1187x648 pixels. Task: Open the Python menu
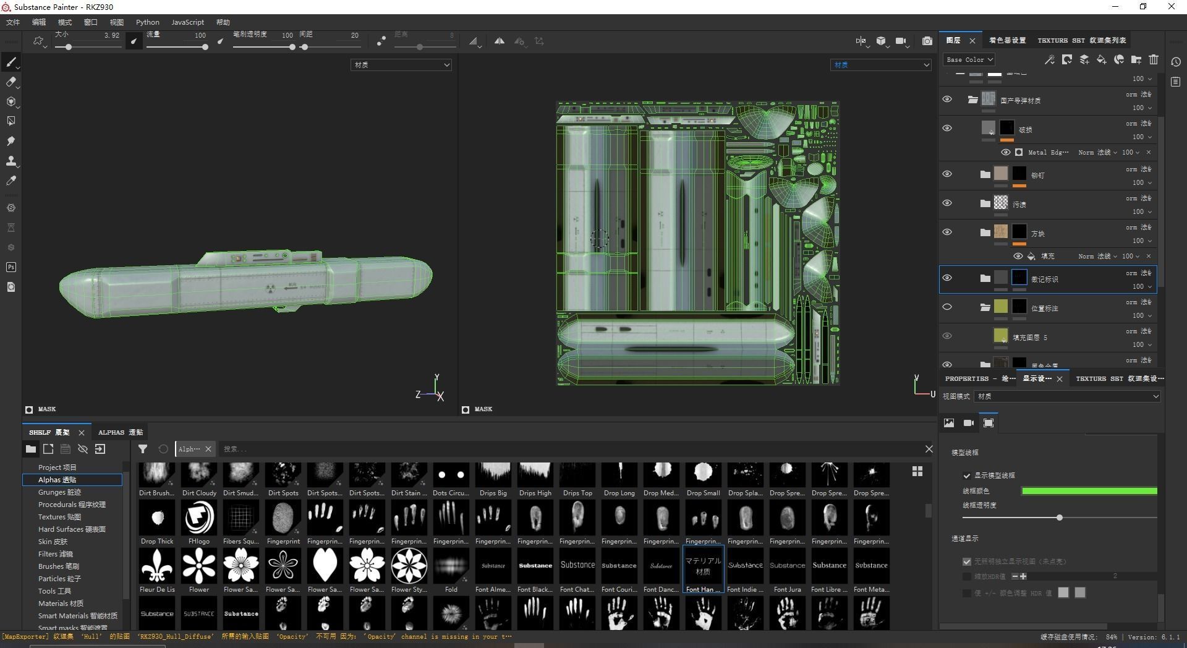[x=148, y=22]
